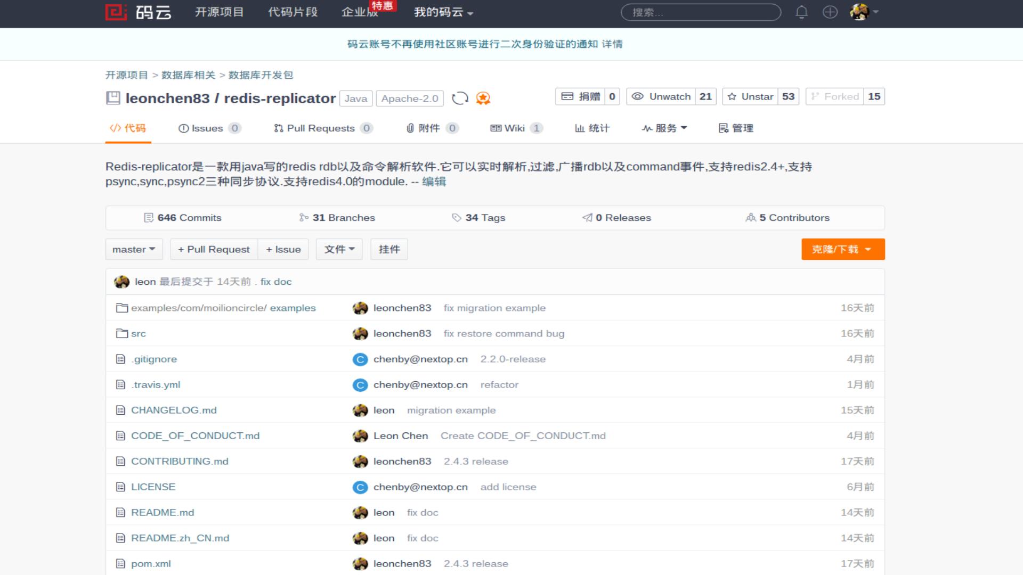Image resolution: width=1023 pixels, height=575 pixels.
Task: Click the + Pull Request button
Action: (x=214, y=249)
